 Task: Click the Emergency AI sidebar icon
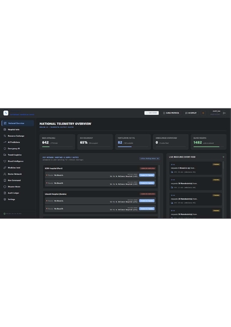coord(5,148)
